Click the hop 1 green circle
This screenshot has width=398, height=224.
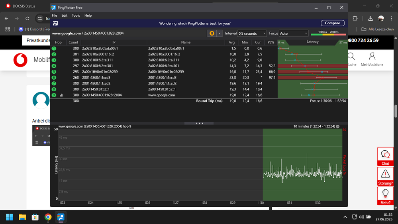(x=54, y=48)
